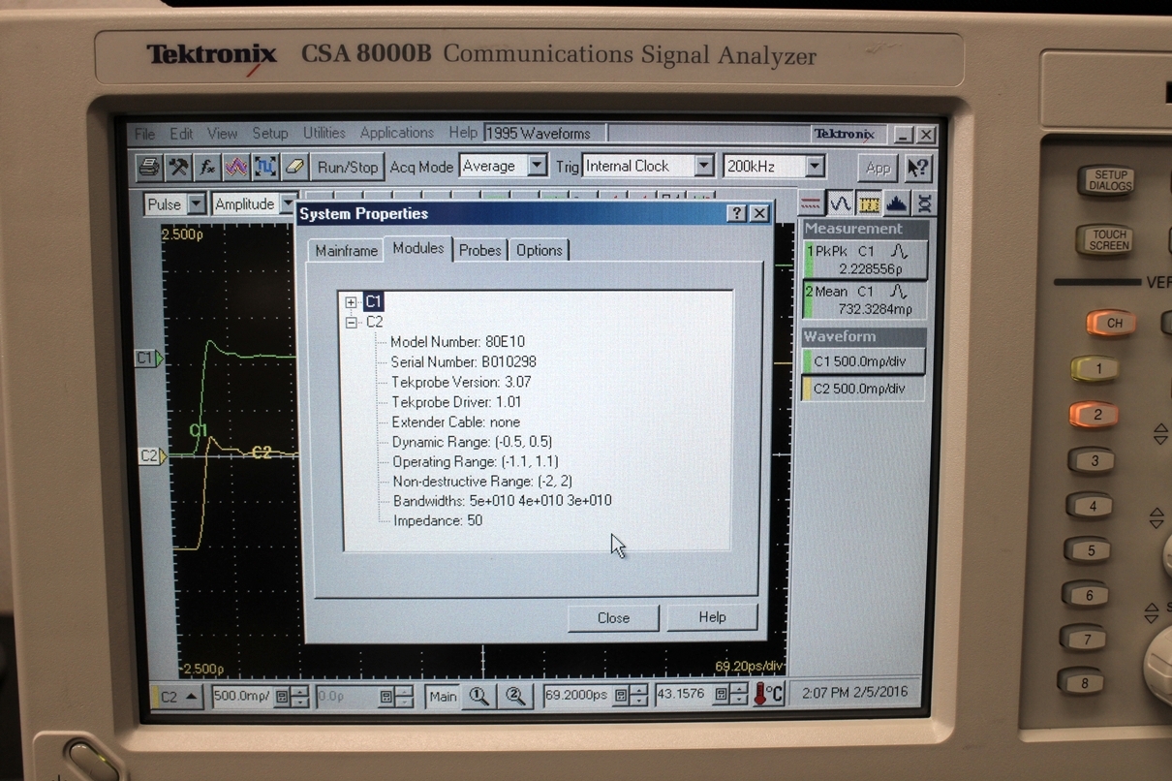The width and height of the screenshot is (1172, 781).
Task: Open the Help menu in the menu bar
Action: coord(463,133)
